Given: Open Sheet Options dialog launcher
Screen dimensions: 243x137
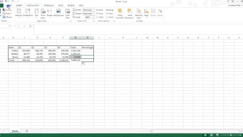Looking at the screenshot, I should (114, 21).
